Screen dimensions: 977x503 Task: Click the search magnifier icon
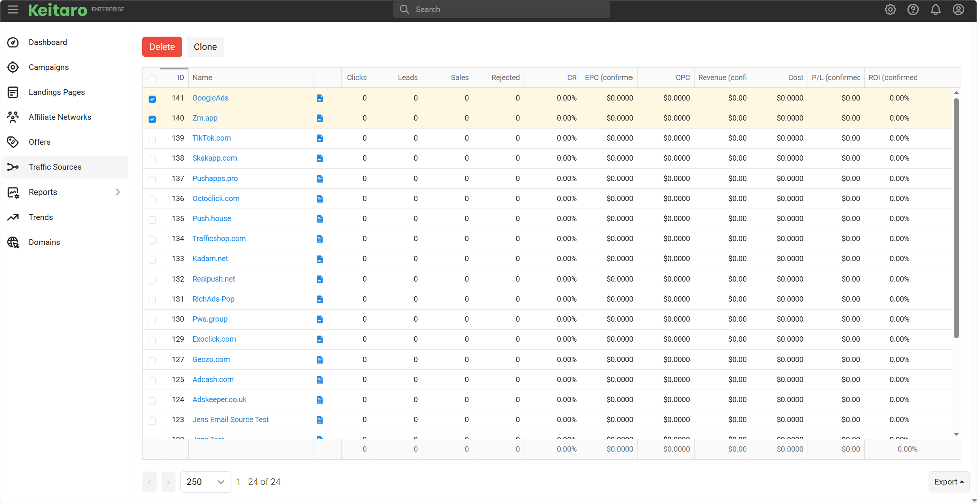[x=404, y=9]
